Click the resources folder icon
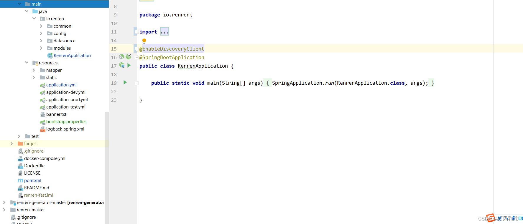Screen dimensions: 523x224 coord(35,63)
